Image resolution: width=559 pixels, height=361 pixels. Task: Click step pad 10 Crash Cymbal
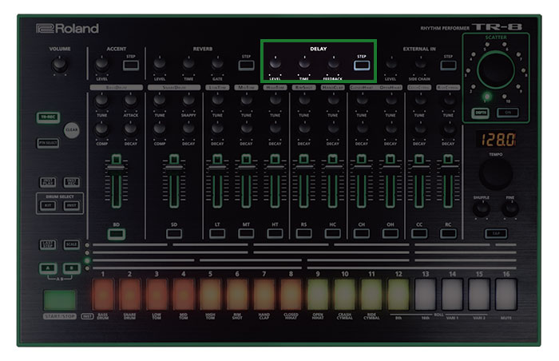[345, 294]
